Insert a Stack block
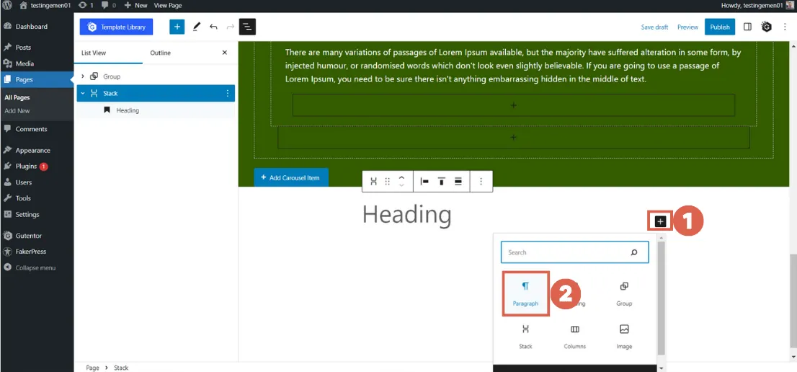 (x=525, y=337)
